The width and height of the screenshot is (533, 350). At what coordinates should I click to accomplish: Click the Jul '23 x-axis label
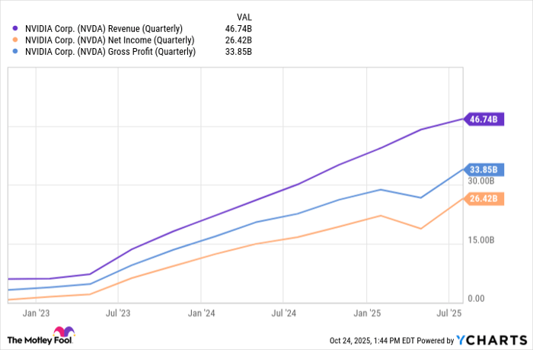click(118, 313)
